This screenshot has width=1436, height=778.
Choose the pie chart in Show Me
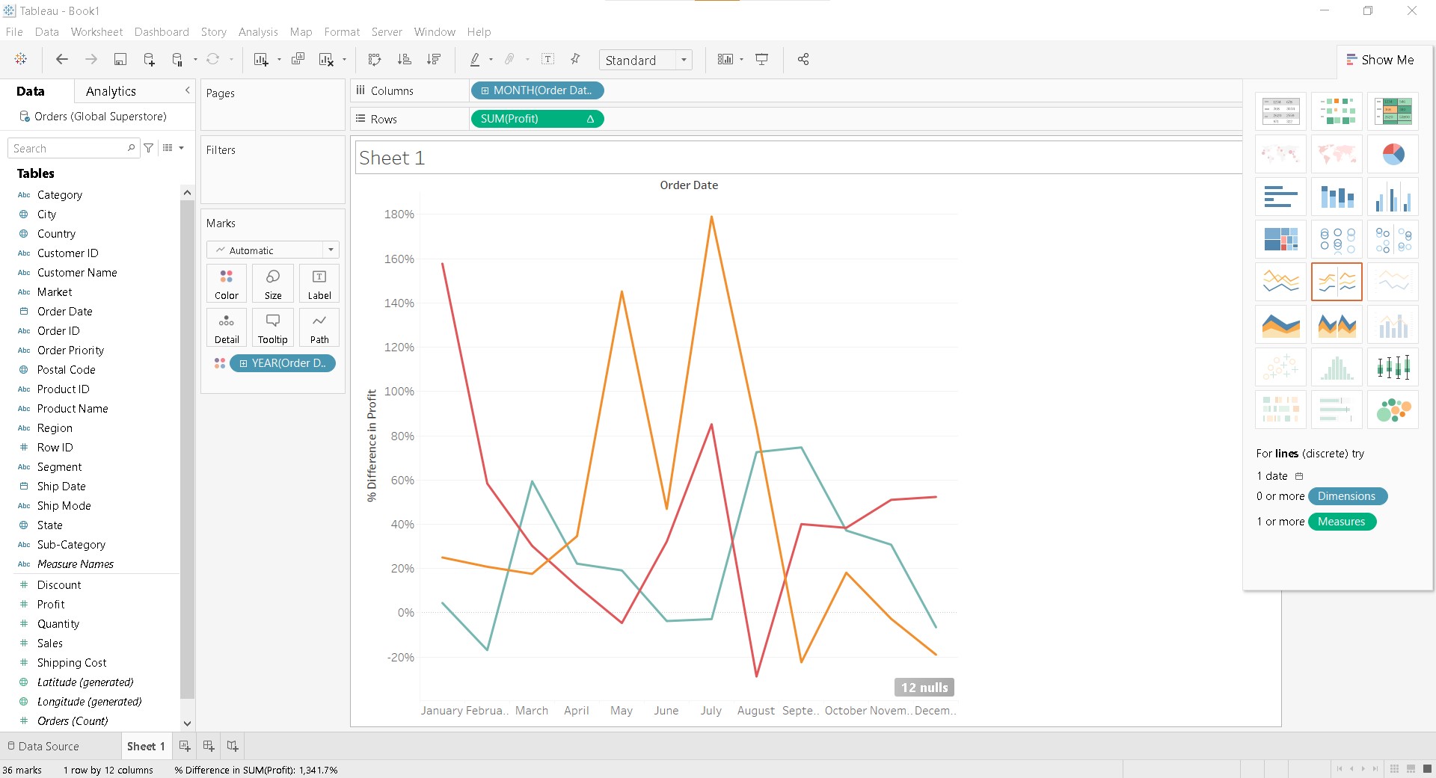1393,154
